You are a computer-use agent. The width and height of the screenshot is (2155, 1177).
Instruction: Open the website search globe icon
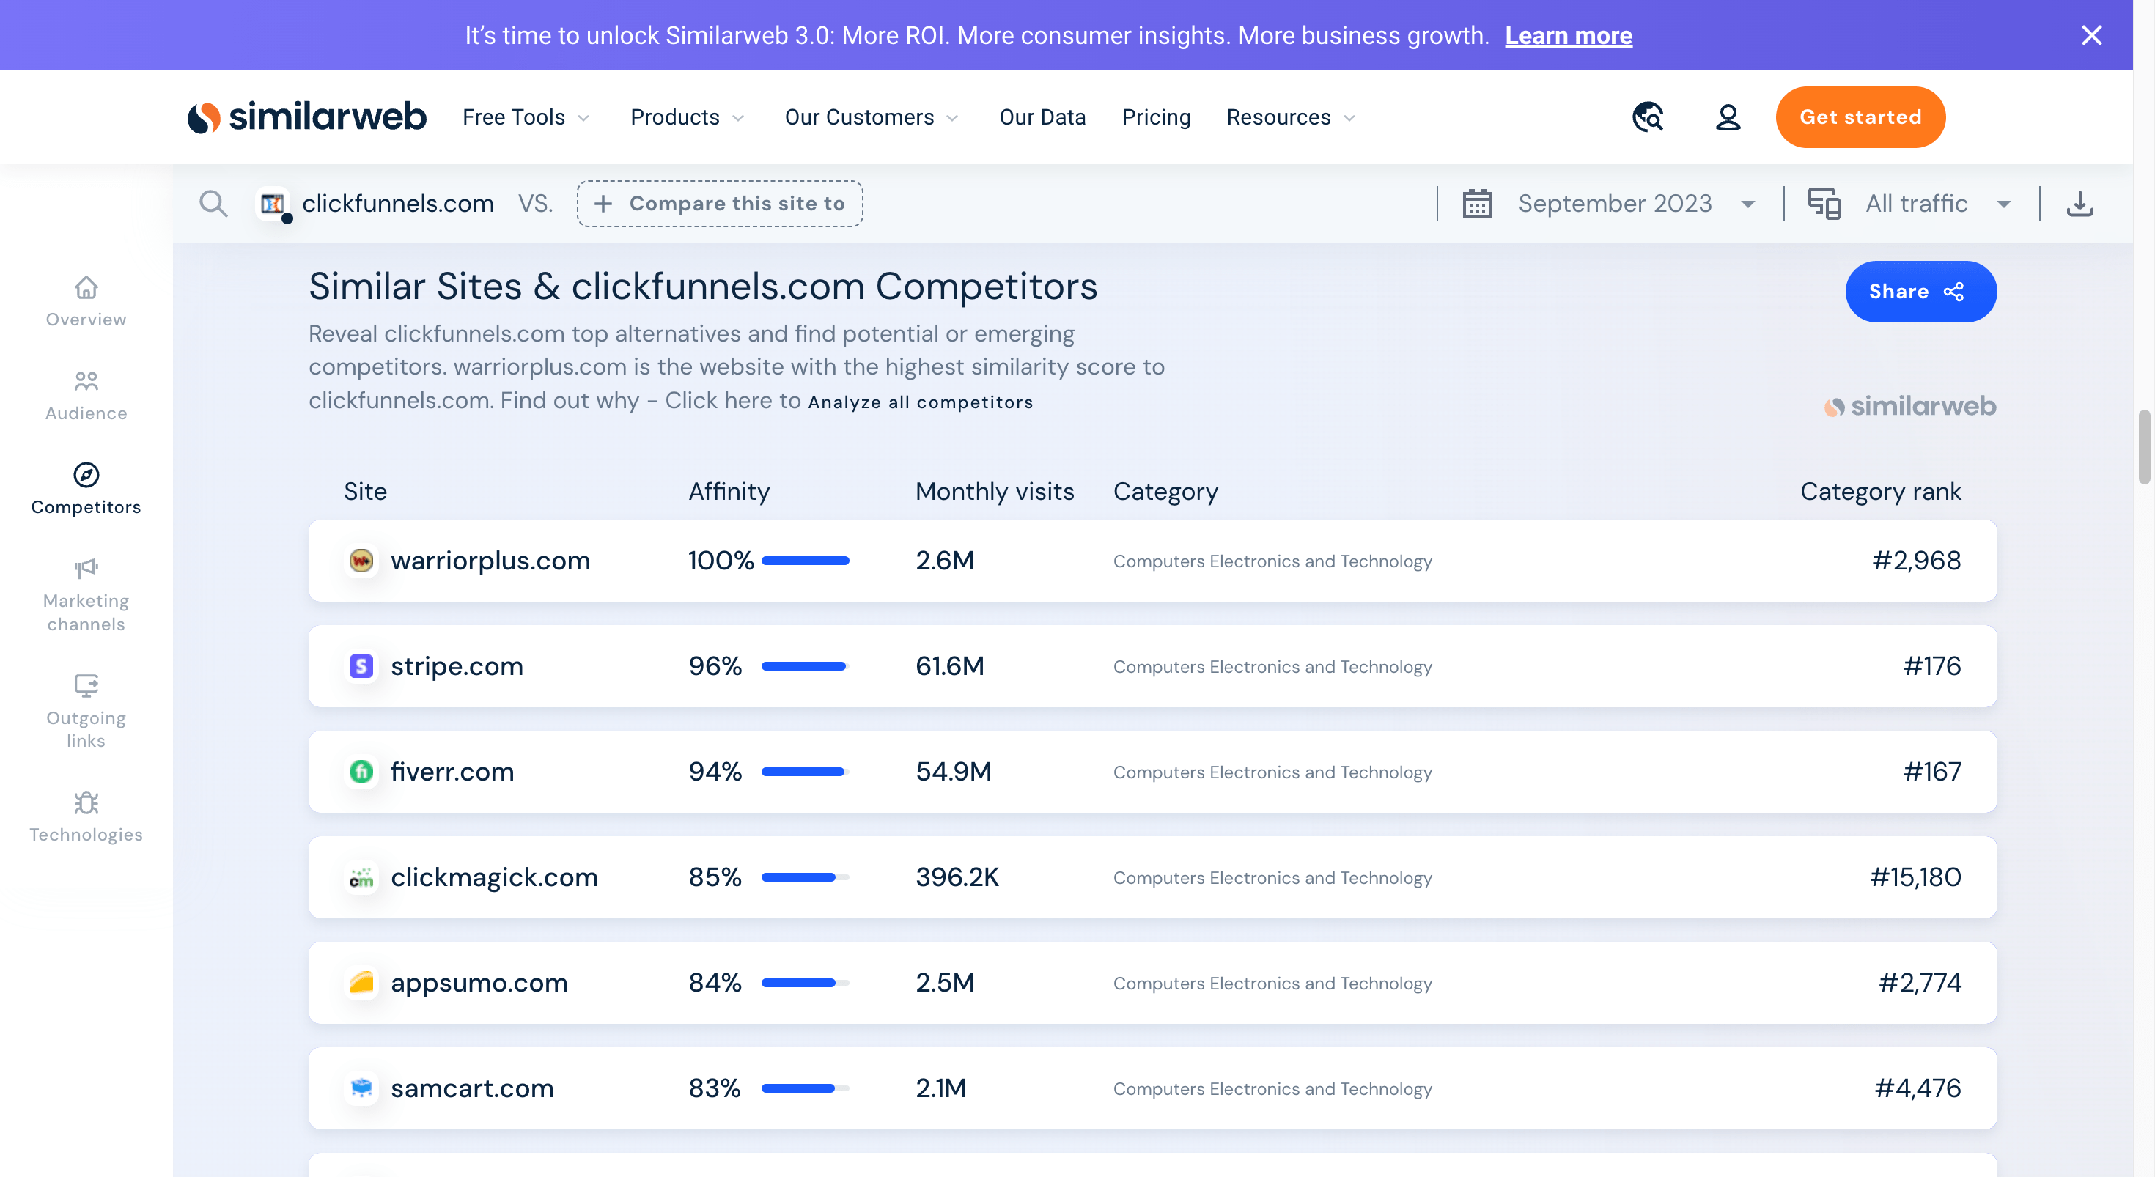pyautogui.click(x=1648, y=117)
